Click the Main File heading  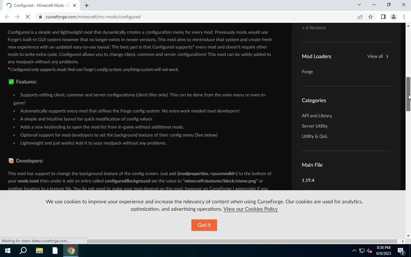pyautogui.click(x=312, y=165)
